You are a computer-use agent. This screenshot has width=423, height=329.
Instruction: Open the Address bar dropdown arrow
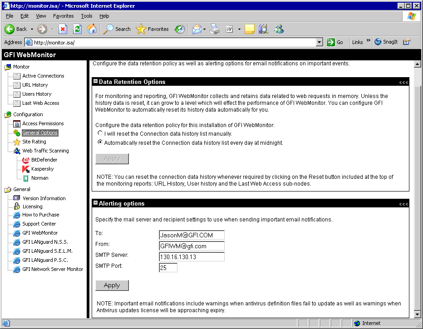point(320,42)
